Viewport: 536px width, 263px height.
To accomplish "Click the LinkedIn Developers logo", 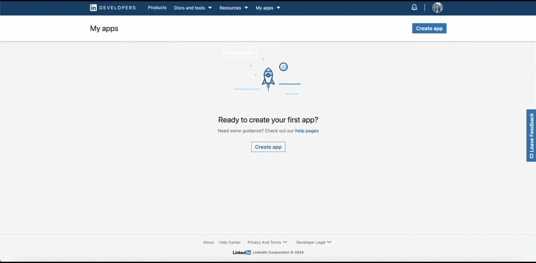I will pyautogui.click(x=113, y=8).
